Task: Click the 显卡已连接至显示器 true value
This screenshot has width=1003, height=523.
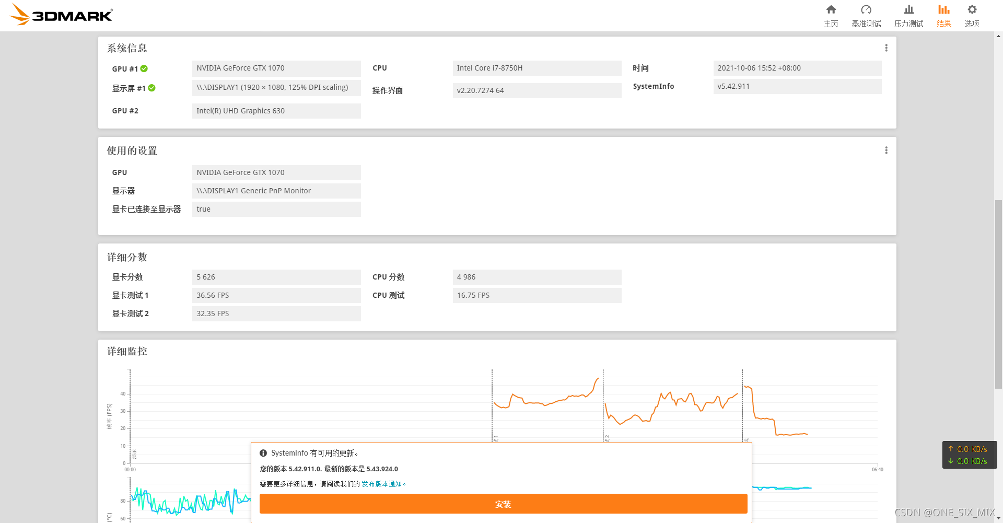Action: click(276, 209)
